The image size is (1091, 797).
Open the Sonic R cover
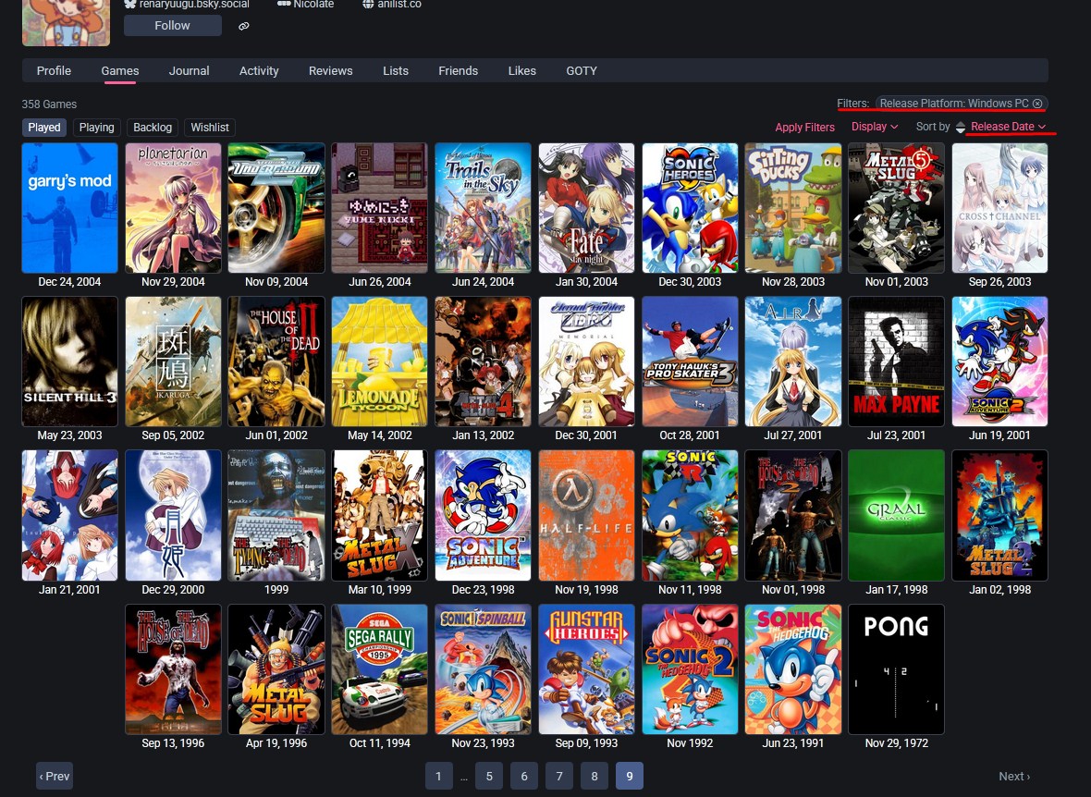pyautogui.click(x=691, y=516)
